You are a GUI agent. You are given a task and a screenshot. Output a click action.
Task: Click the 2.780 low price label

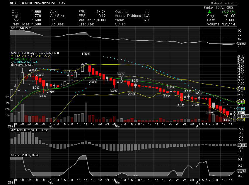click(132, 94)
